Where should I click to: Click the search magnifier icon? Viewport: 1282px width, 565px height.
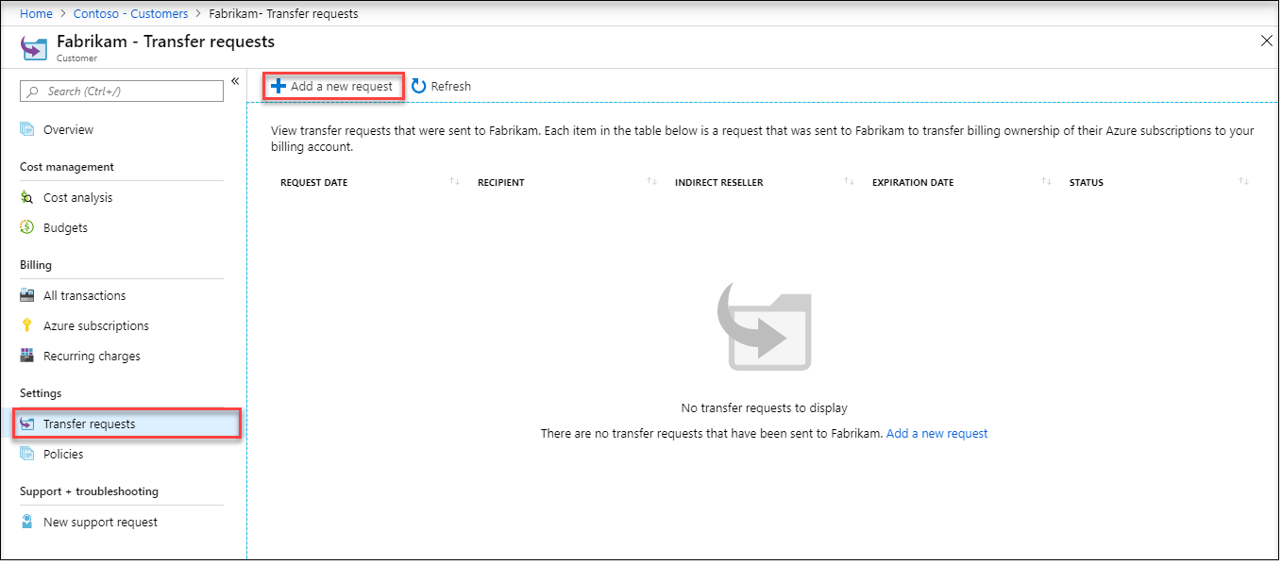34,91
